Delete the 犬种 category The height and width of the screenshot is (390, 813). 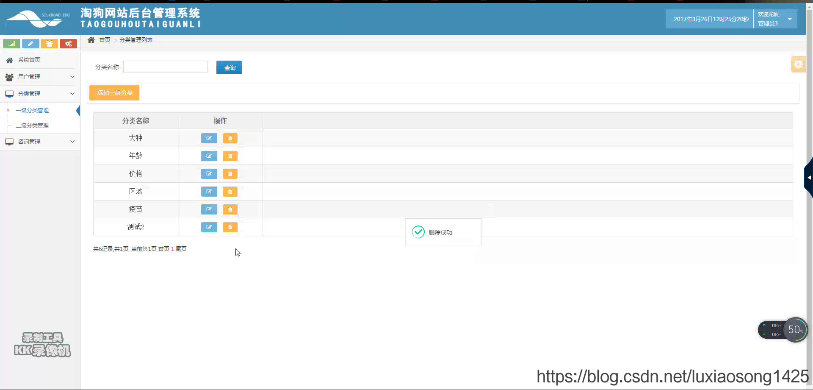pos(230,138)
